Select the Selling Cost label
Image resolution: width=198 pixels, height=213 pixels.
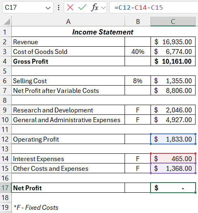click(68, 81)
